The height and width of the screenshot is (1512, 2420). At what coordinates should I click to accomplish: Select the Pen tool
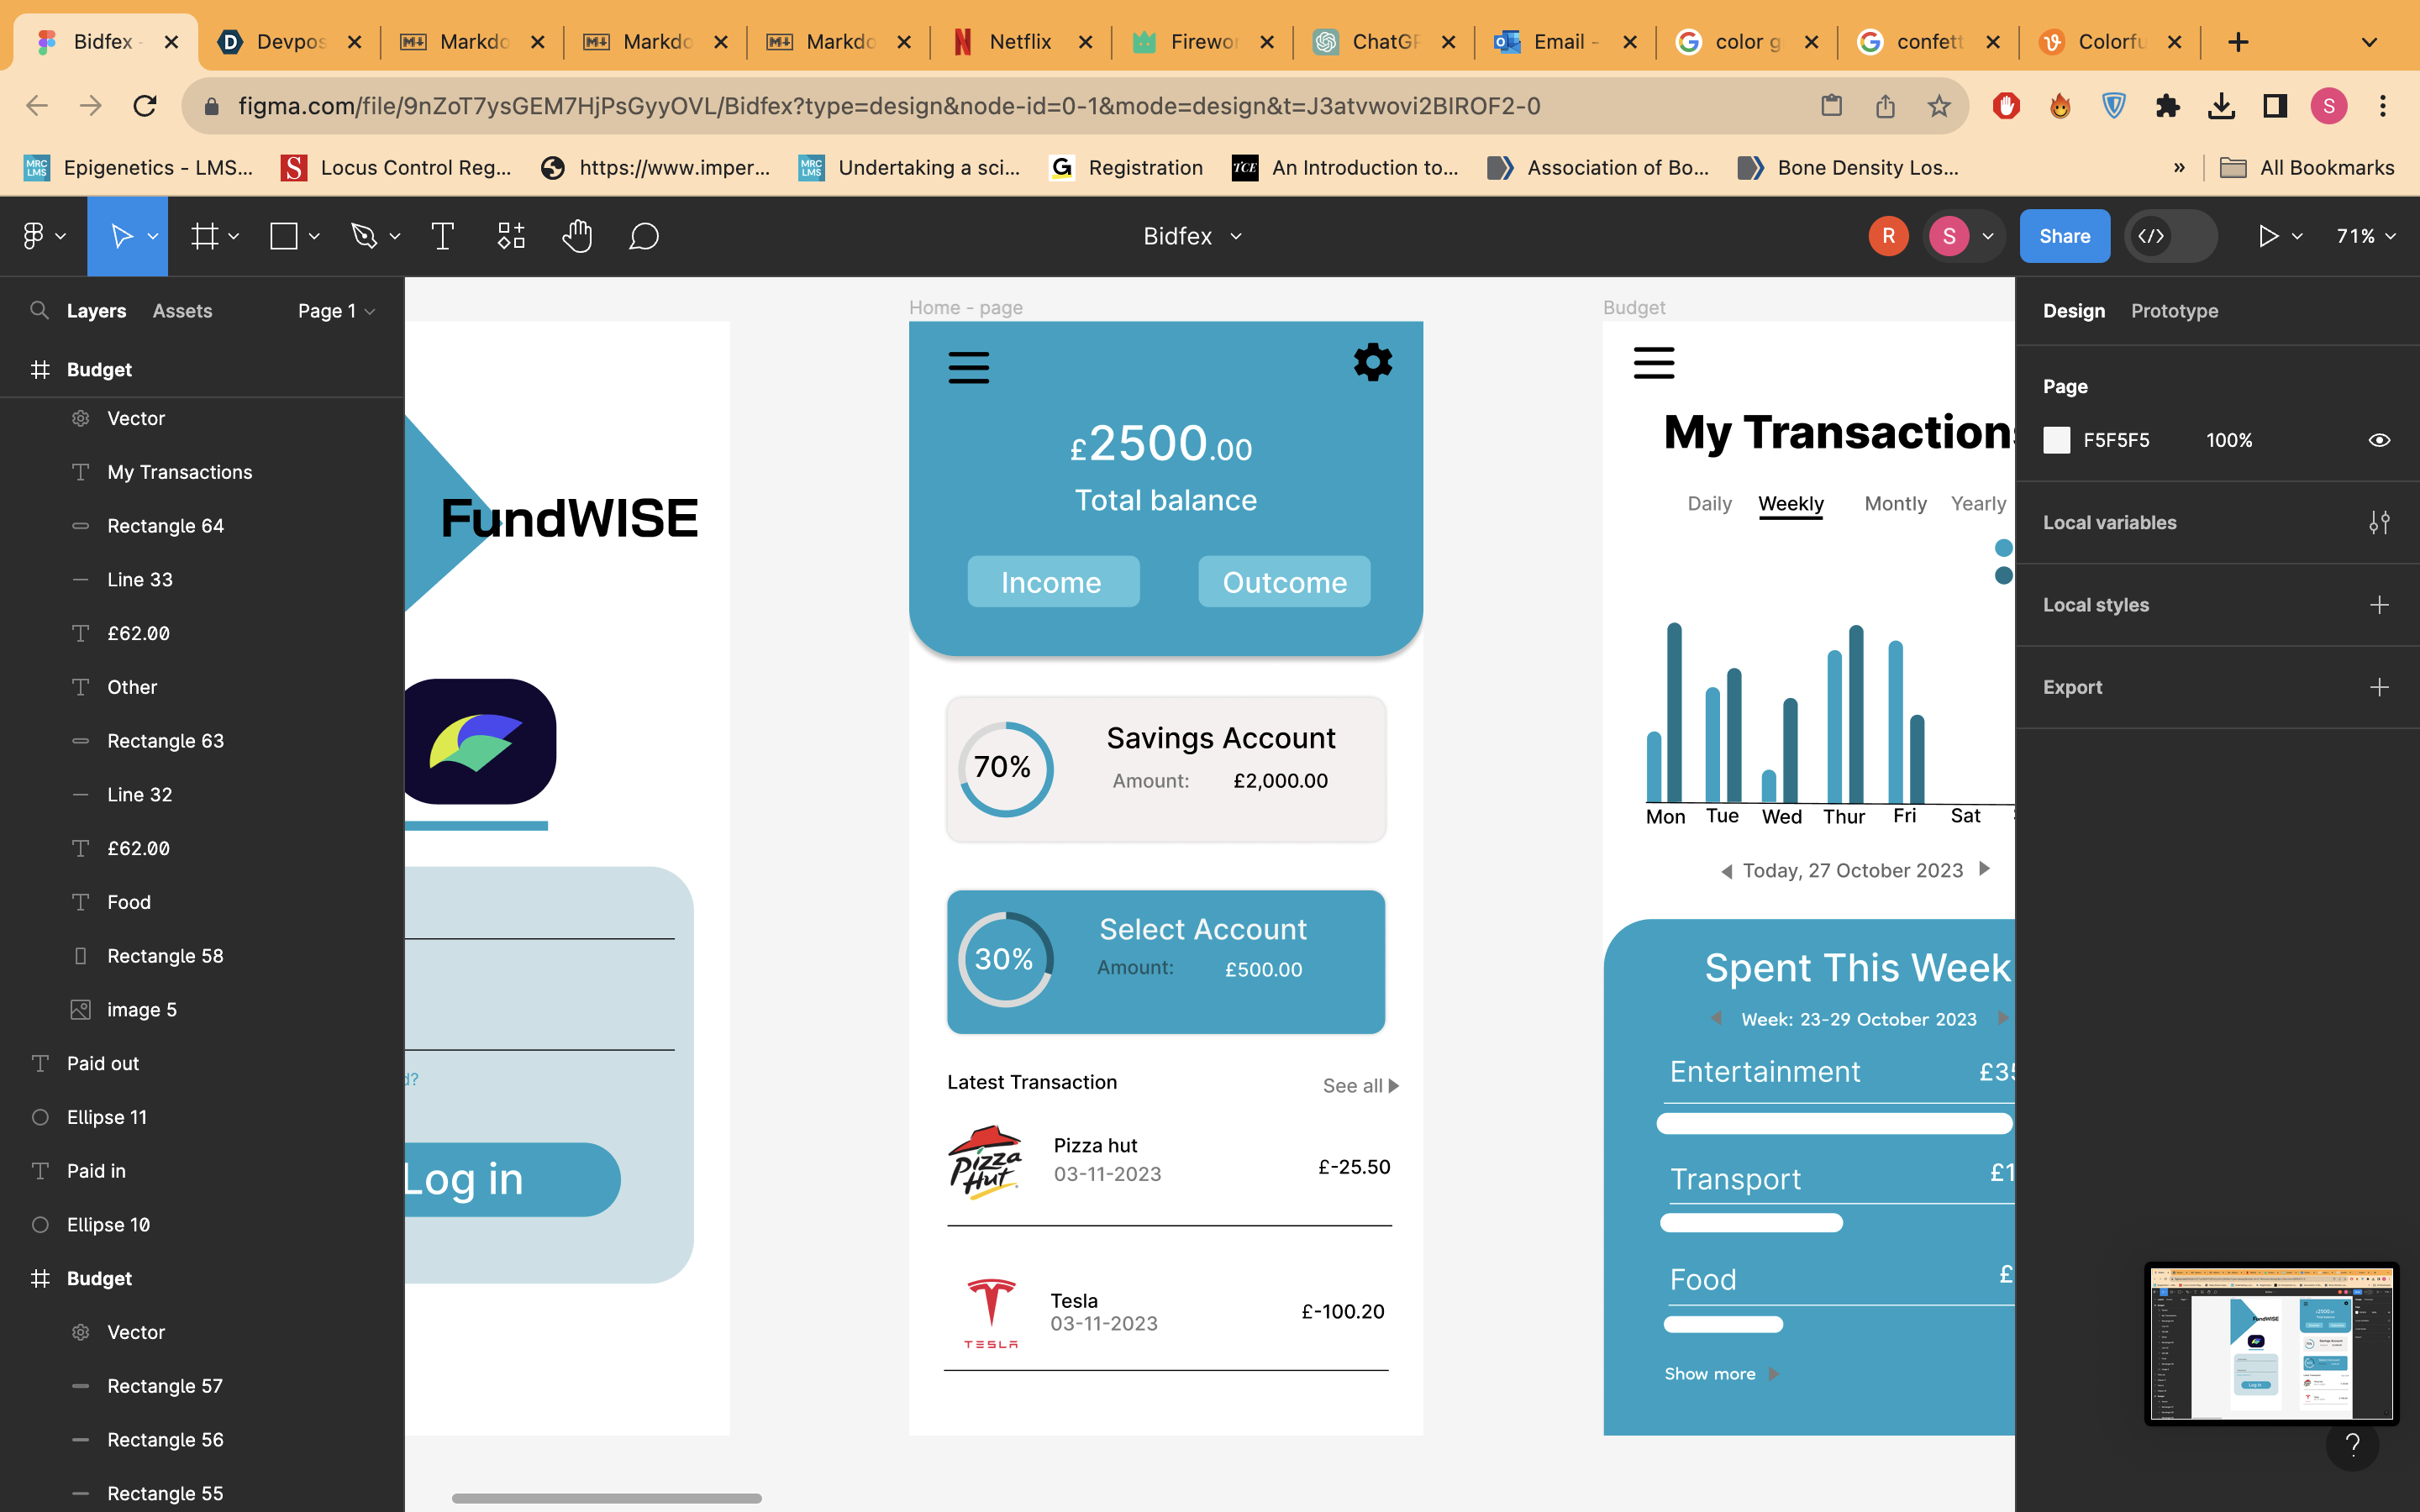click(x=364, y=236)
